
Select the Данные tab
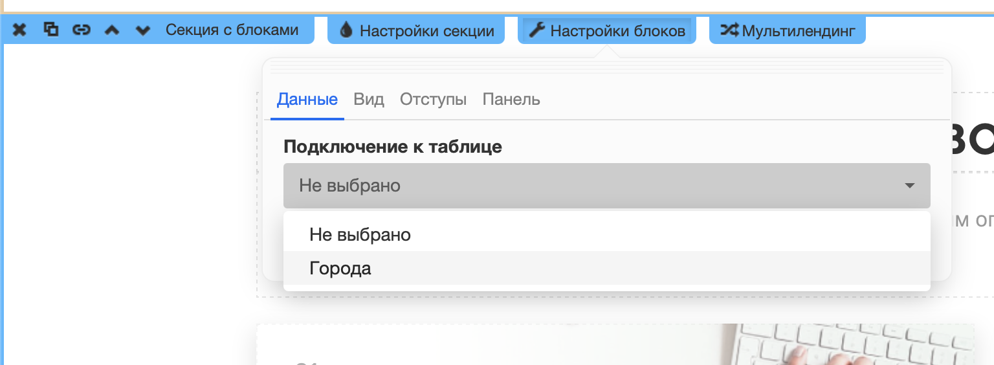point(307,100)
